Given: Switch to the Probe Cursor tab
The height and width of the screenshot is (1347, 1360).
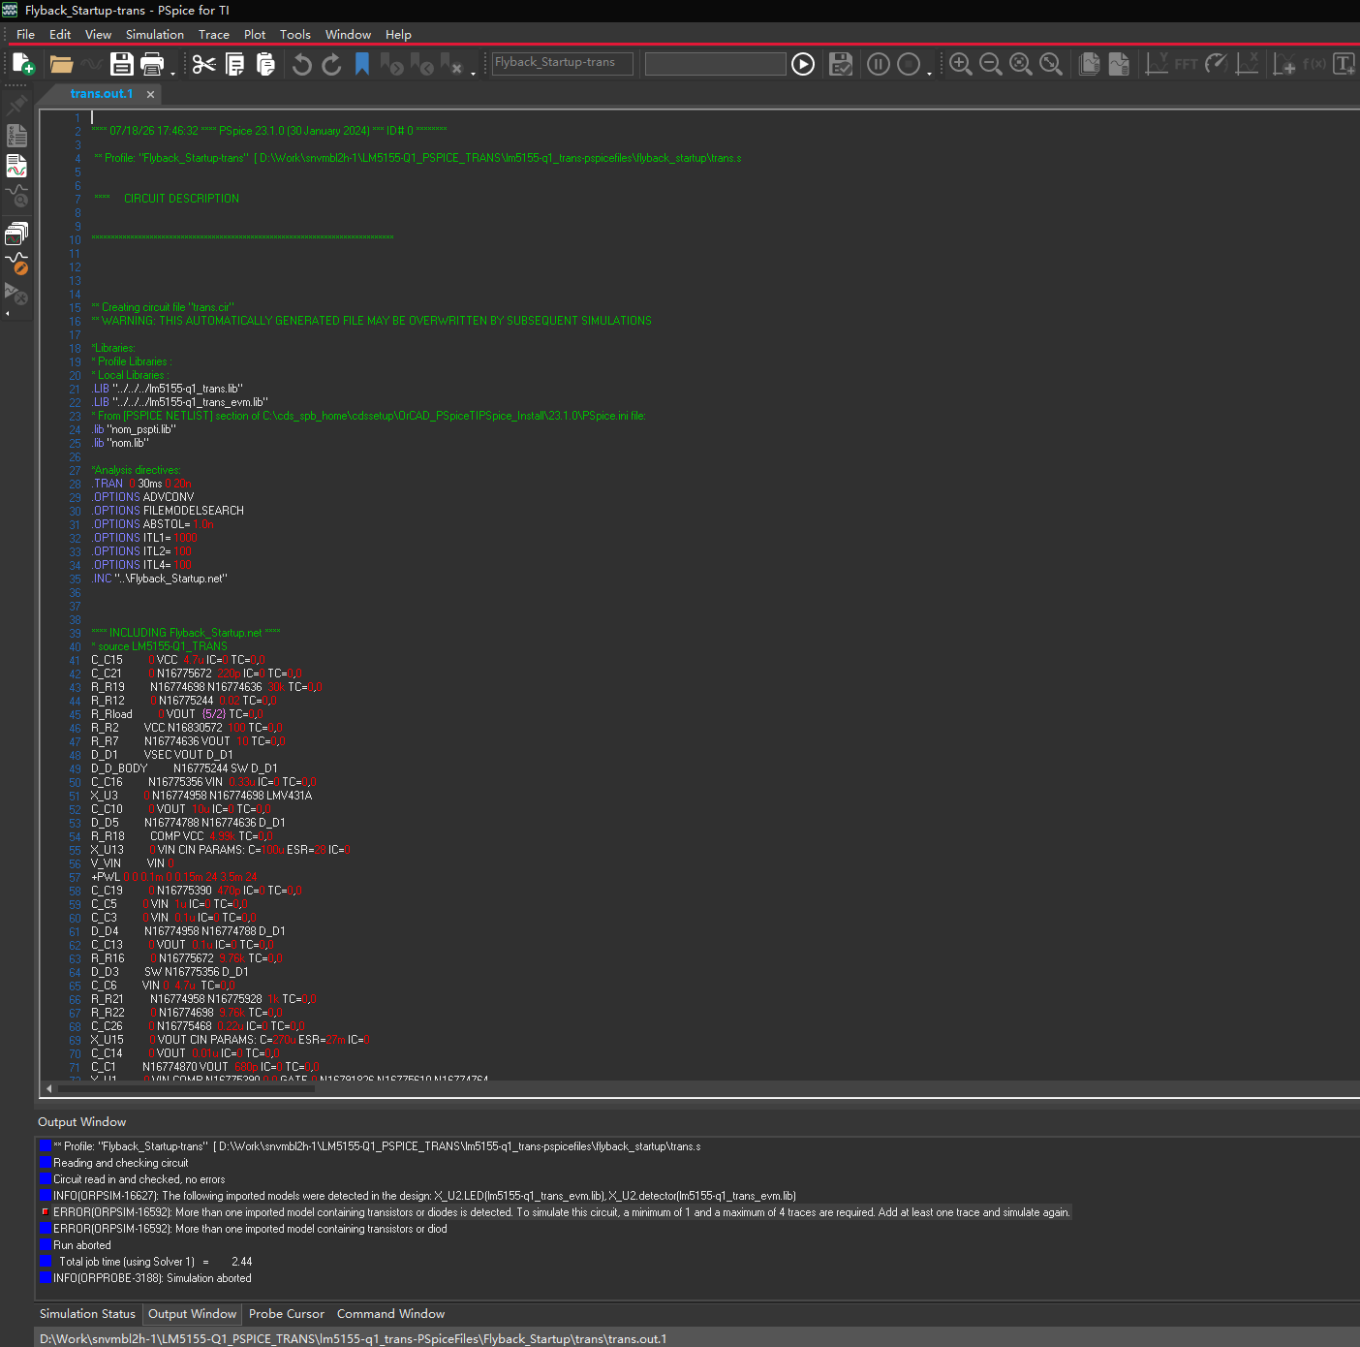Looking at the screenshot, I should tap(287, 1314).
